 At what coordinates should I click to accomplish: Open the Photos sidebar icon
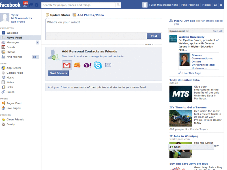pyautogui.click(x=3, y=52)
